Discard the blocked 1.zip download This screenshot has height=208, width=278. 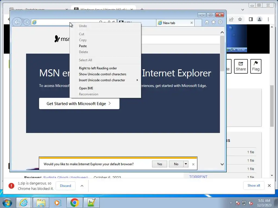click(x=66, y=186)
